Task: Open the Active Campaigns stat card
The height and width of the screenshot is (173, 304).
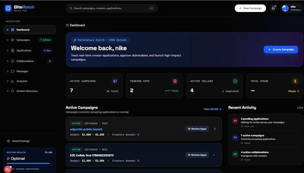Action: [x=94, y=85]
